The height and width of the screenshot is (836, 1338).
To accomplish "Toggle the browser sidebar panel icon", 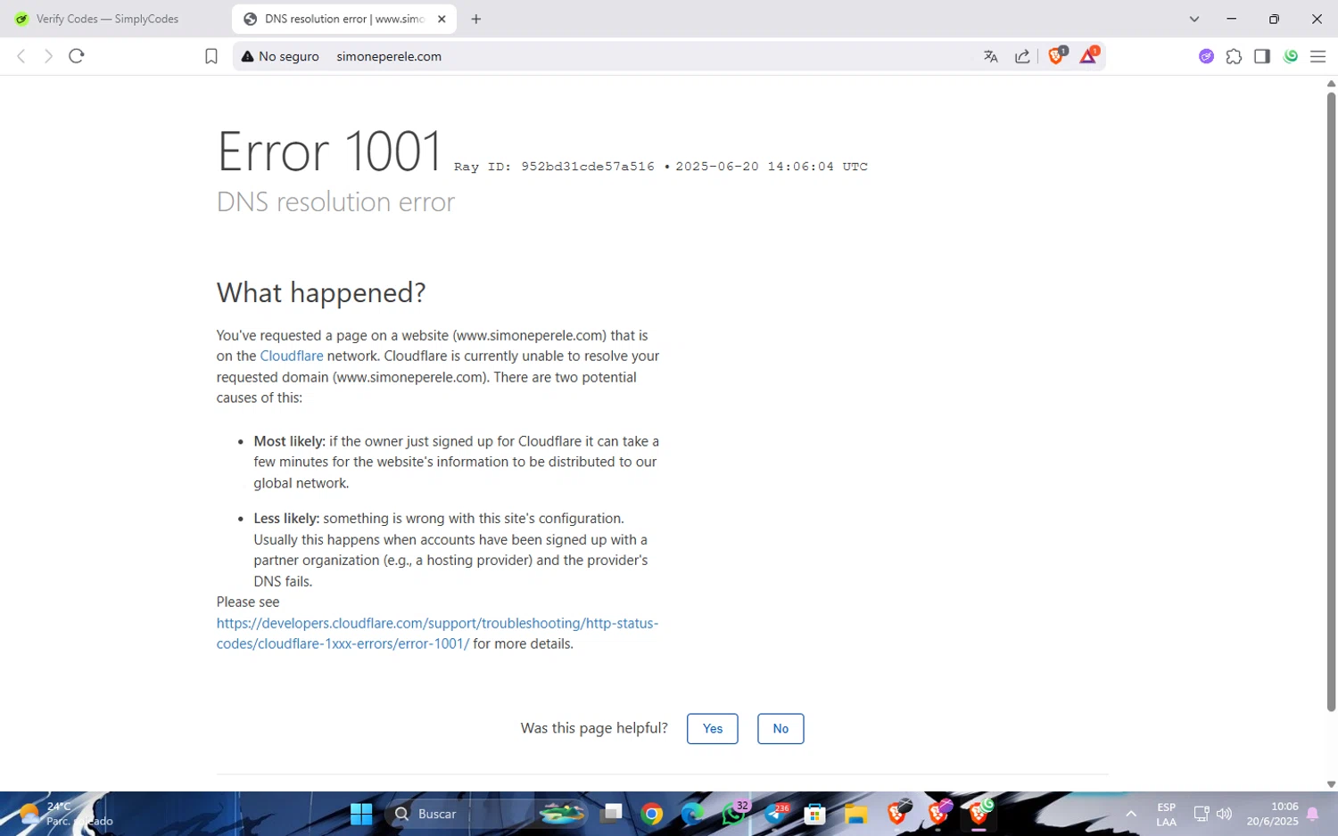I will click(1262, 56).
